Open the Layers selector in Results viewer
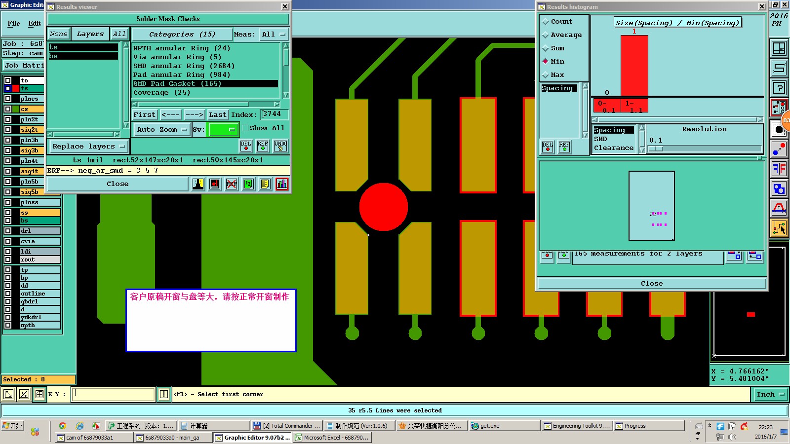Viewport: 790px width, 444px height. [x=90, y=34]
